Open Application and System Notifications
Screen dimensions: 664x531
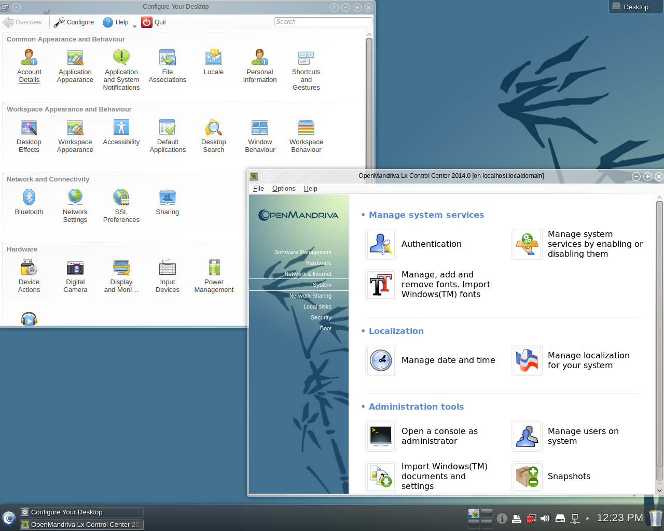tap(121, 69)
